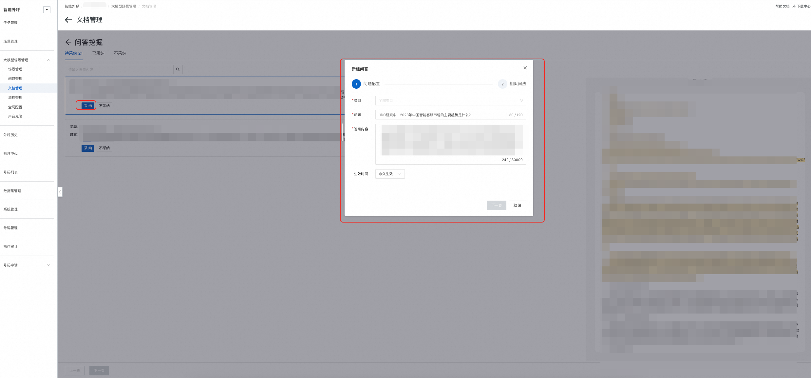Click into the 问题 question text field
811x378 pixels.
point(450,115)
